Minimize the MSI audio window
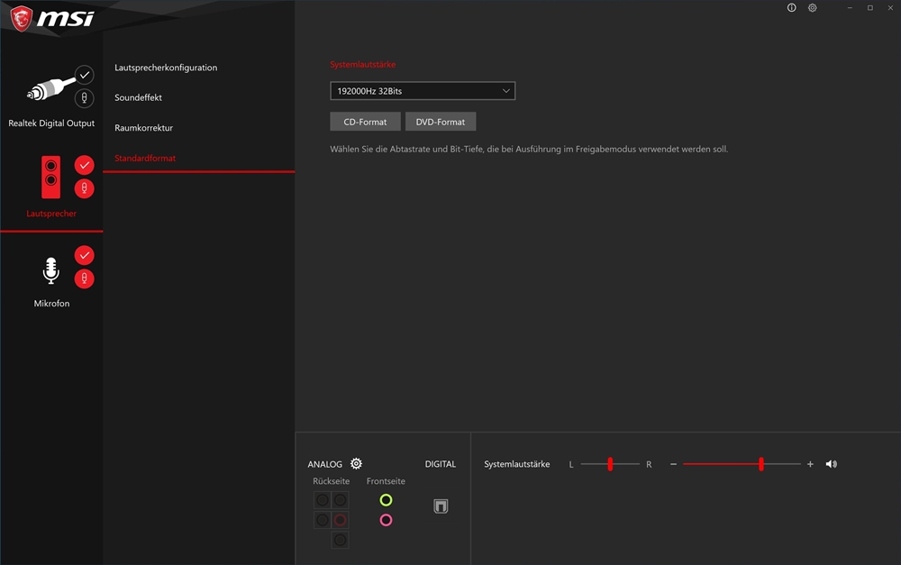 [x=850, y=7]
